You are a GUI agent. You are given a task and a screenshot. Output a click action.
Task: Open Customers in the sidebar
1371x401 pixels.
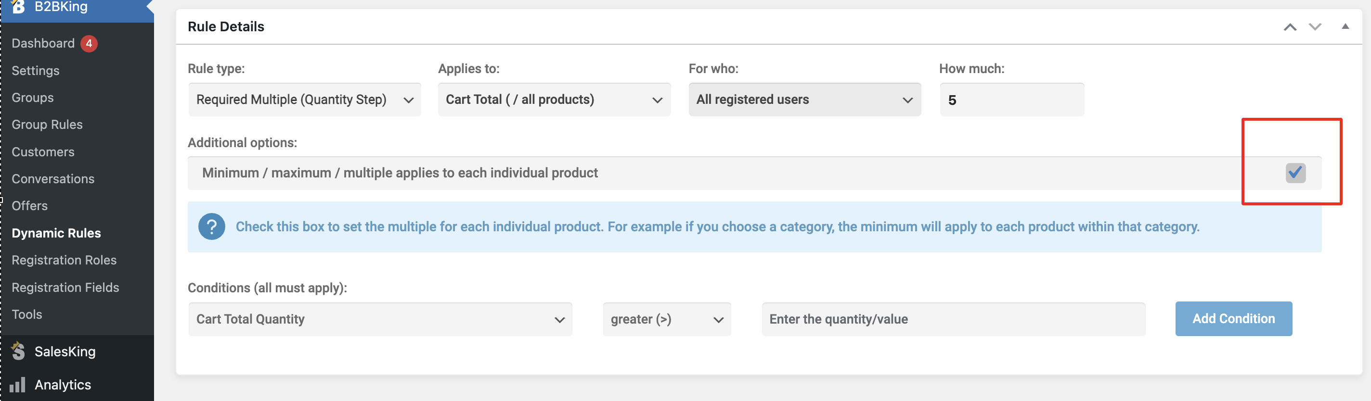point(43,152)
